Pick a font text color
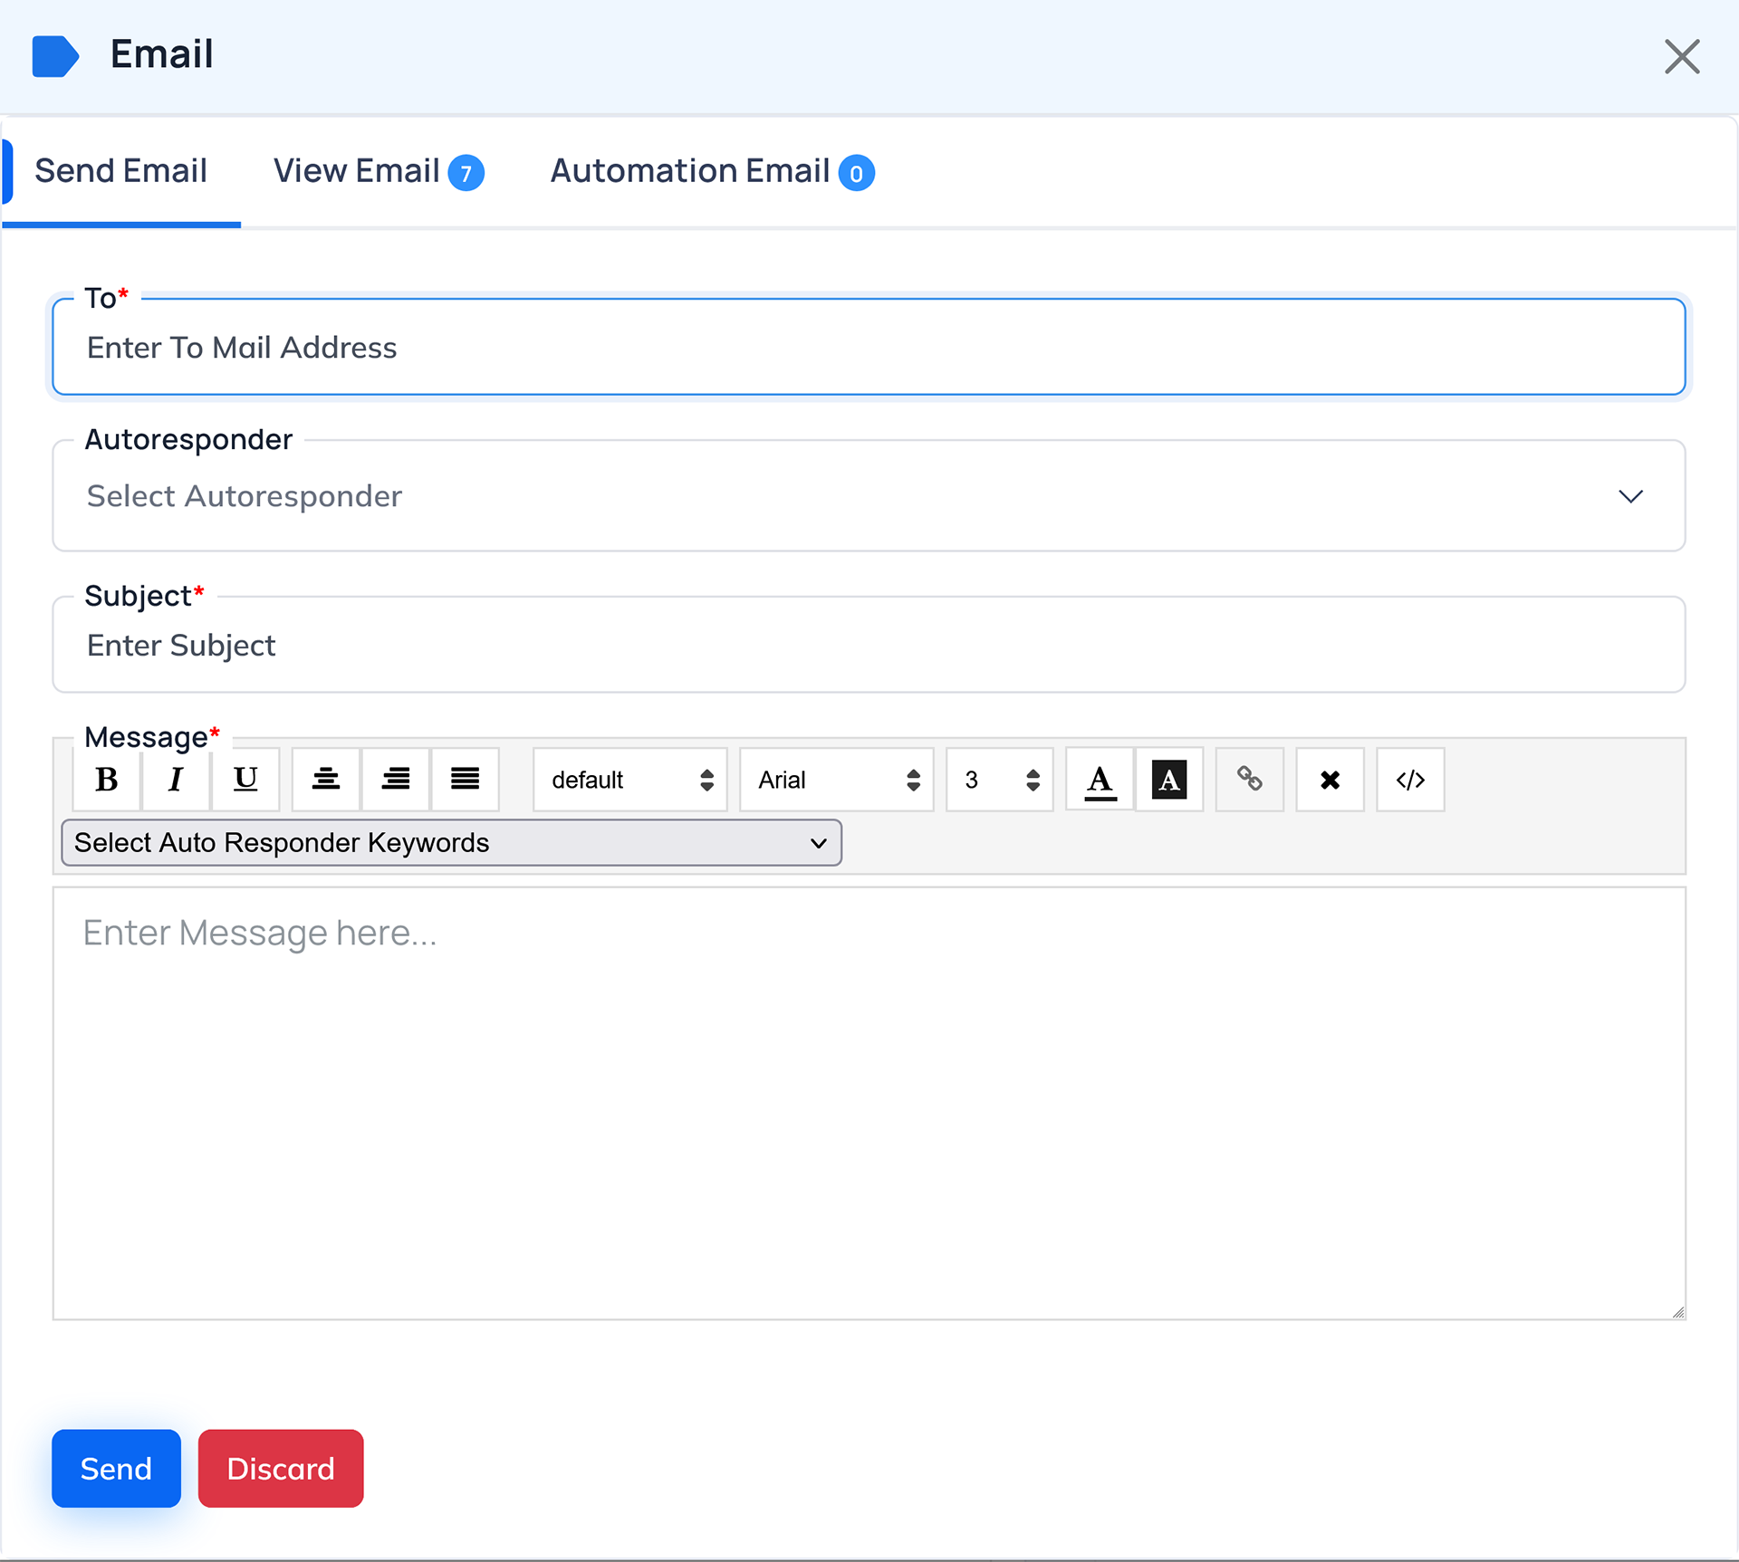 (1100, 780)
